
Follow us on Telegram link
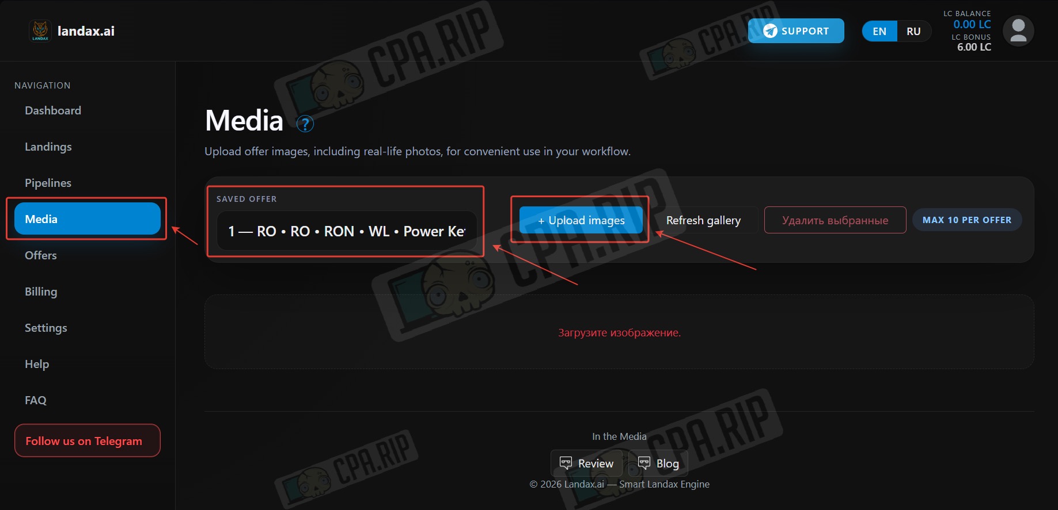(88, 440)
